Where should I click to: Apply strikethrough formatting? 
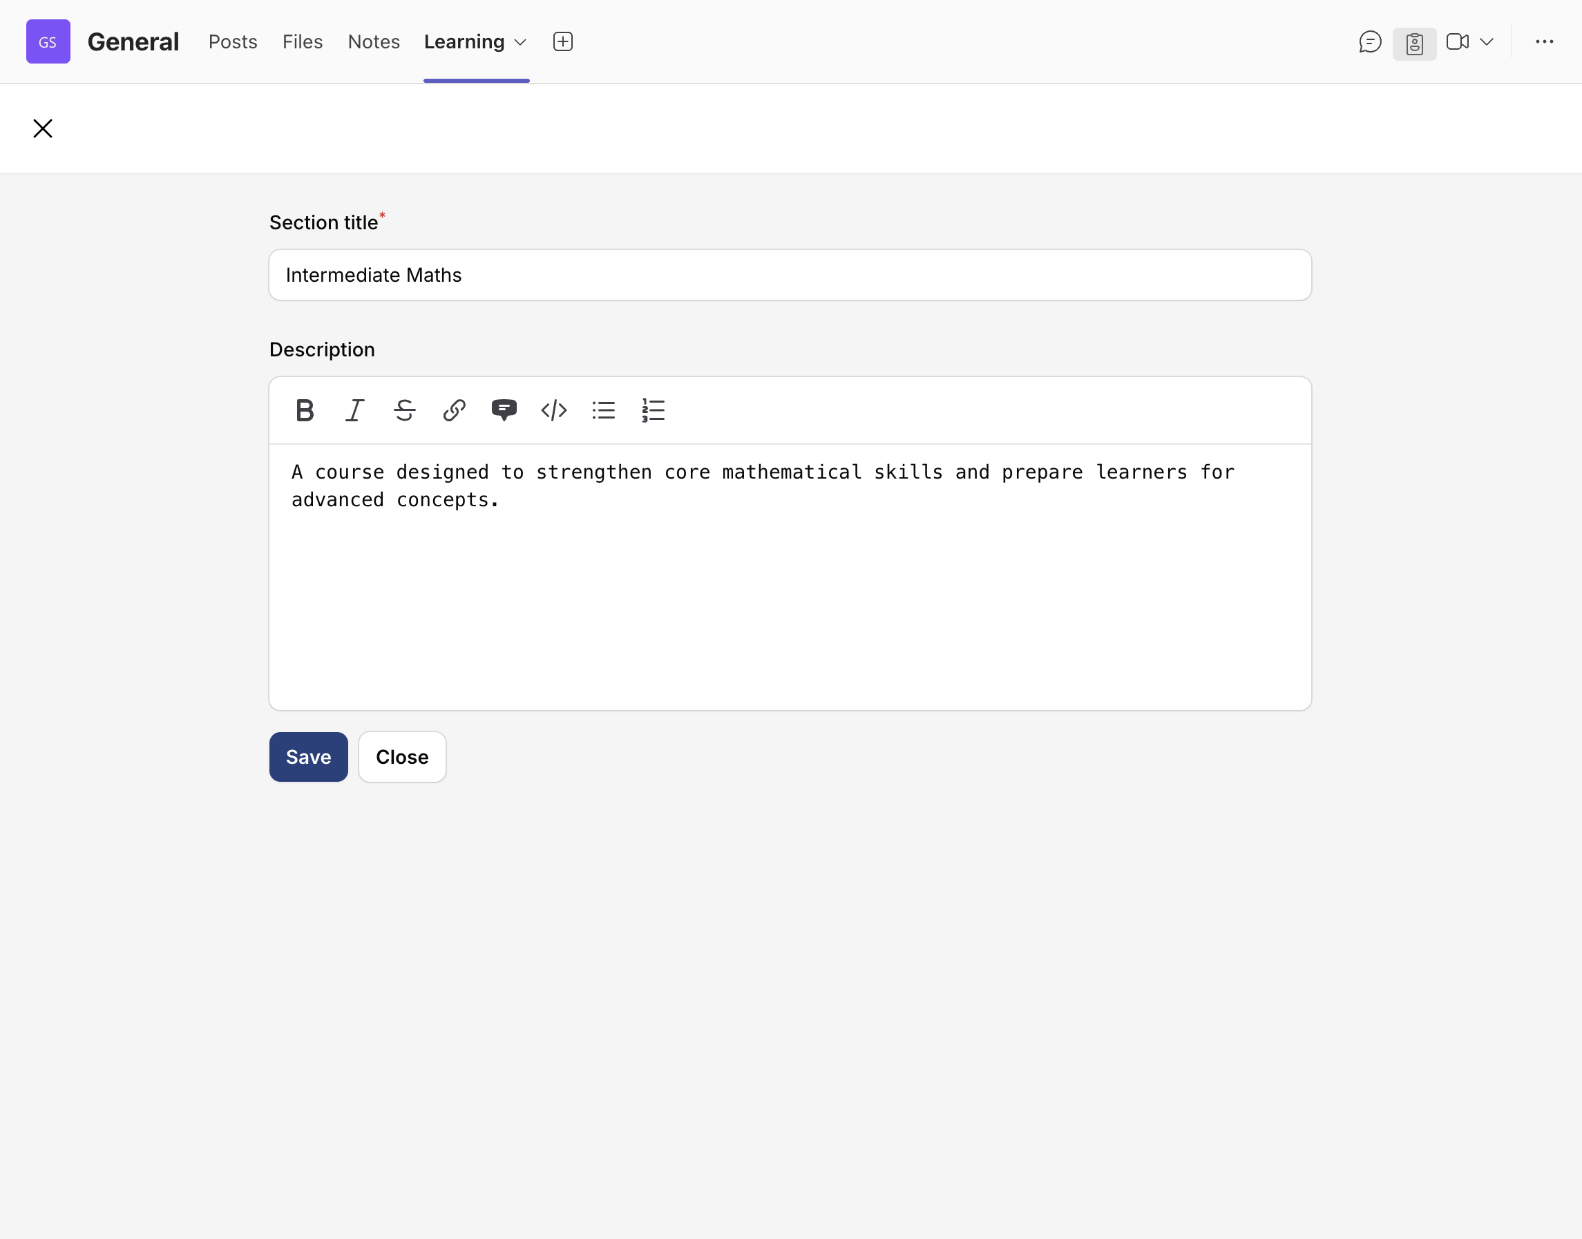(404, 410)
